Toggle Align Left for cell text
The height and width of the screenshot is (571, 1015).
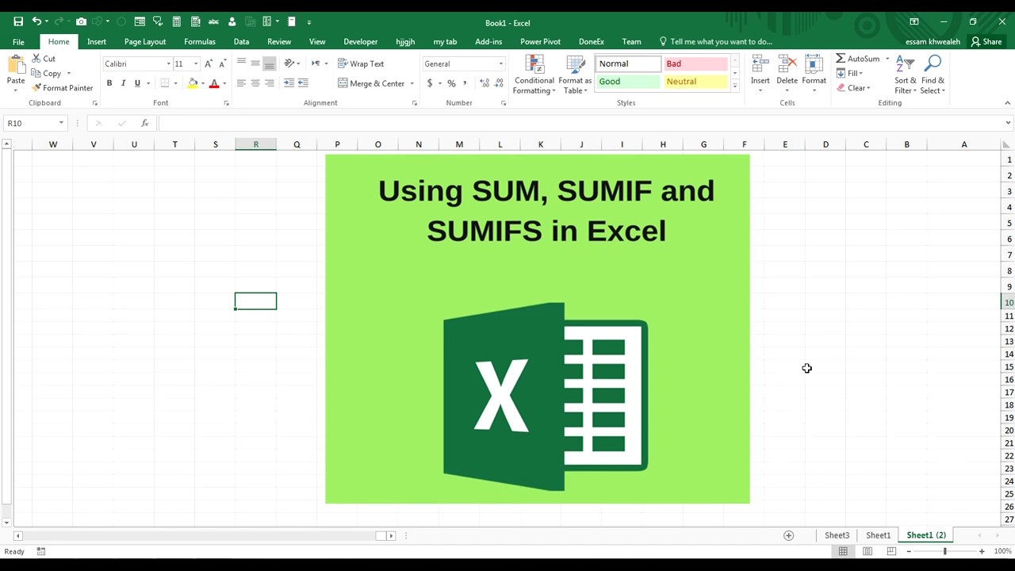[x=241, y=83]
